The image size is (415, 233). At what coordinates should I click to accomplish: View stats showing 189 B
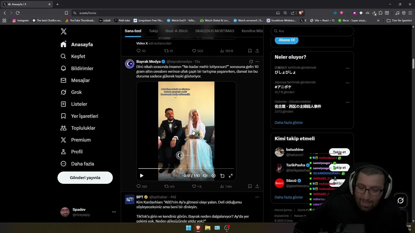[x=227, y=51]
